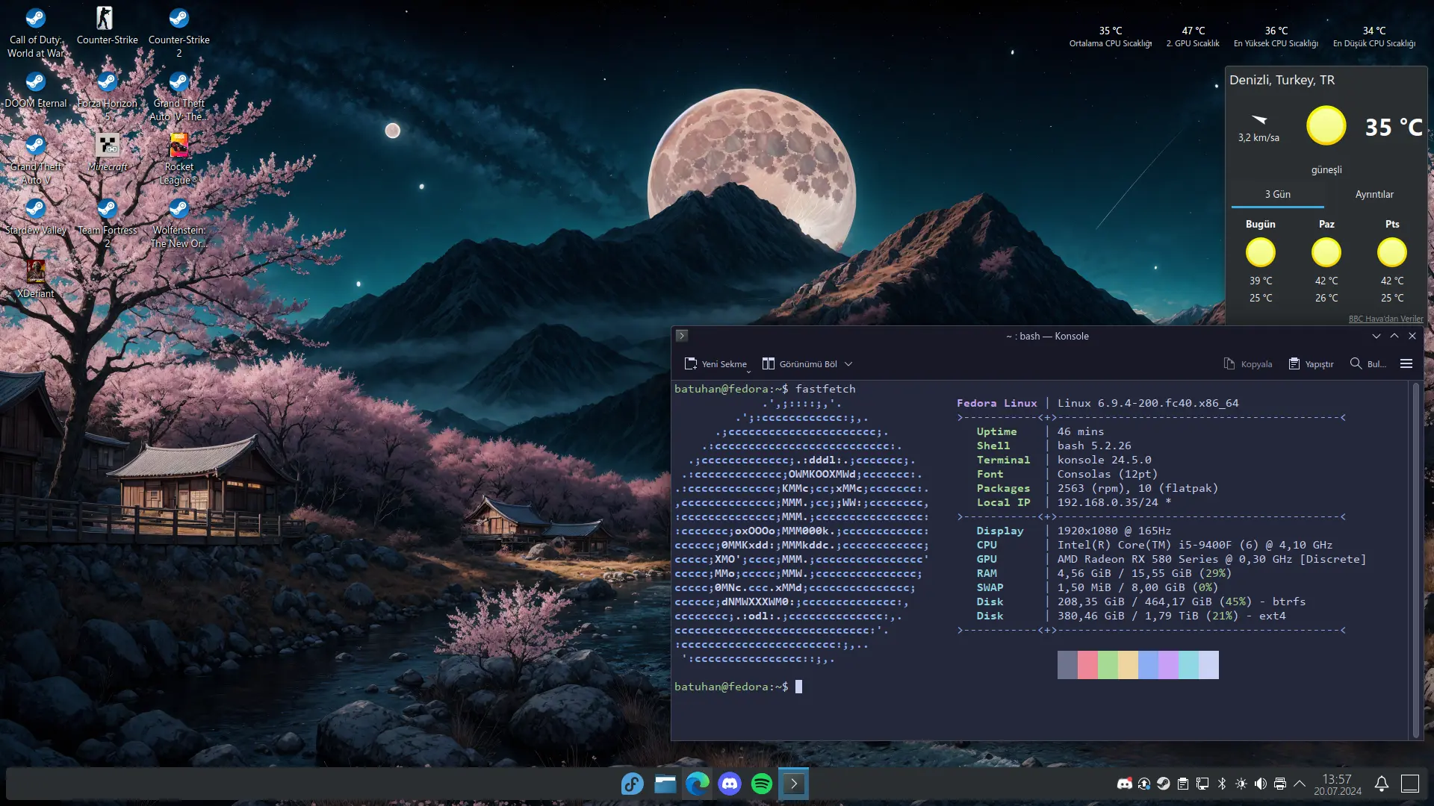The width and height of the screenshot is (1434, 806).
Task: Click the Konsole vertical scrollbar
Action: coord(1415,560)
